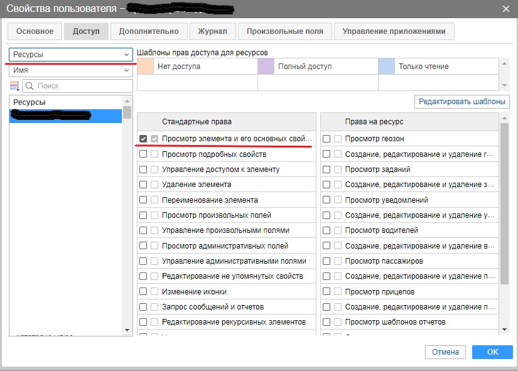Close the Свойства пользователя dialog with X
This screenshot has width=518, height=371.
coord(506,8)
